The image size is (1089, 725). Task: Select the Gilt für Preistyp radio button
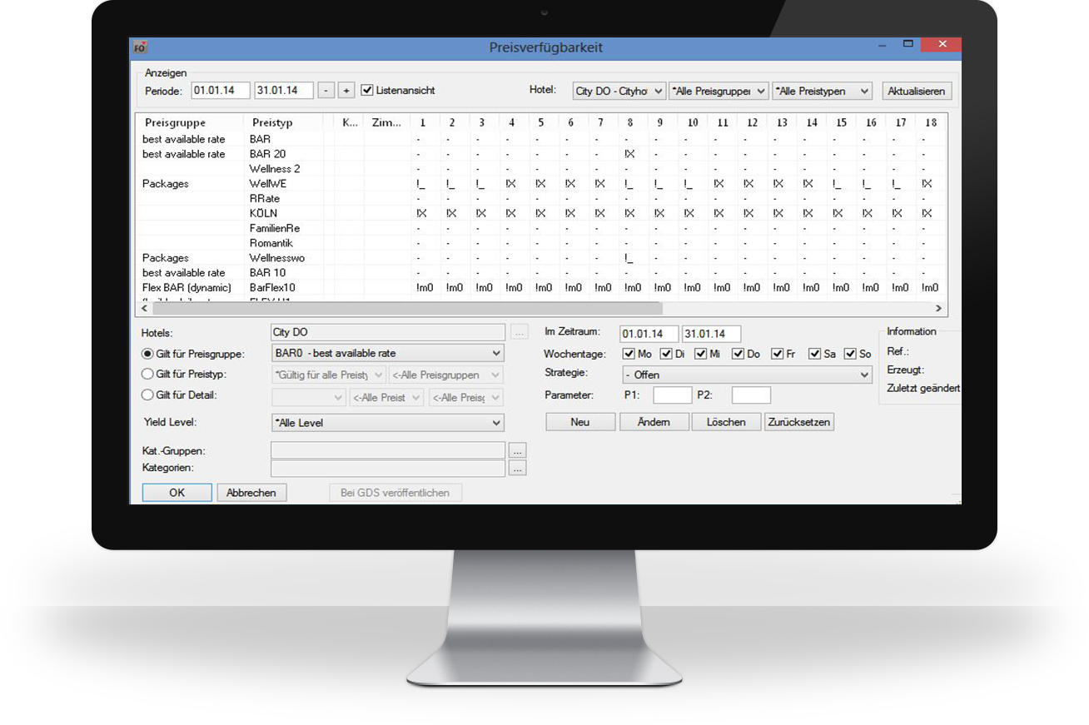pyautogui.click(x=147, y=375)
